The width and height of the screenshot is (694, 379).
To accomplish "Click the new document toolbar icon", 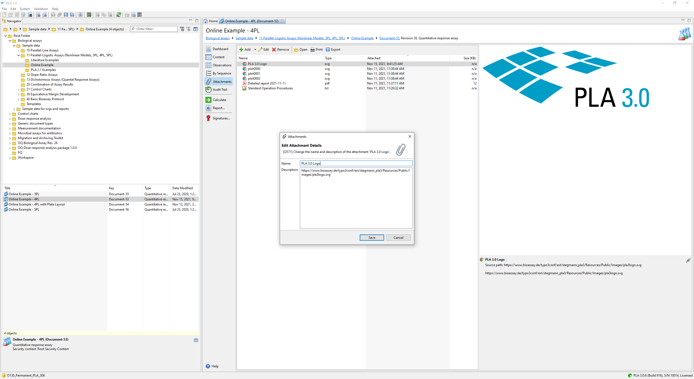I will click(4, 15).
